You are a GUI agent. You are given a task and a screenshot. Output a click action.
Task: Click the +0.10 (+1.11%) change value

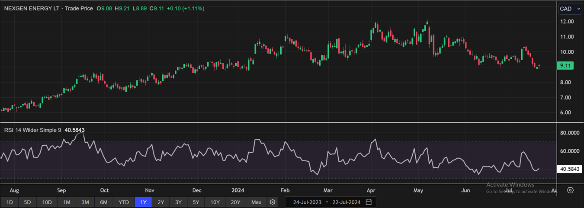pos(185,8)
